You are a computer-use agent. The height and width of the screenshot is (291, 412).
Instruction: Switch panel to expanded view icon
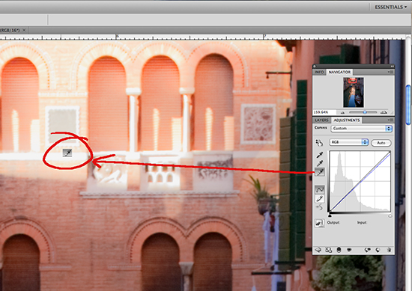tap(328, 250)
